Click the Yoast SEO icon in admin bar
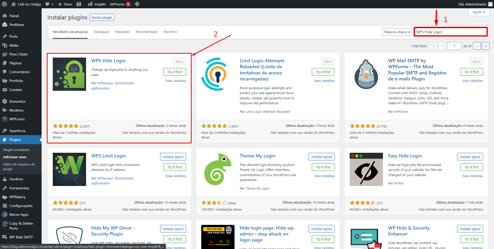Image resolution: width=494 pixels, height=249 pixels. point(79,4)
